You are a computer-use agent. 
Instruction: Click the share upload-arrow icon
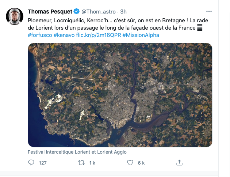click(x=179, y=163)
